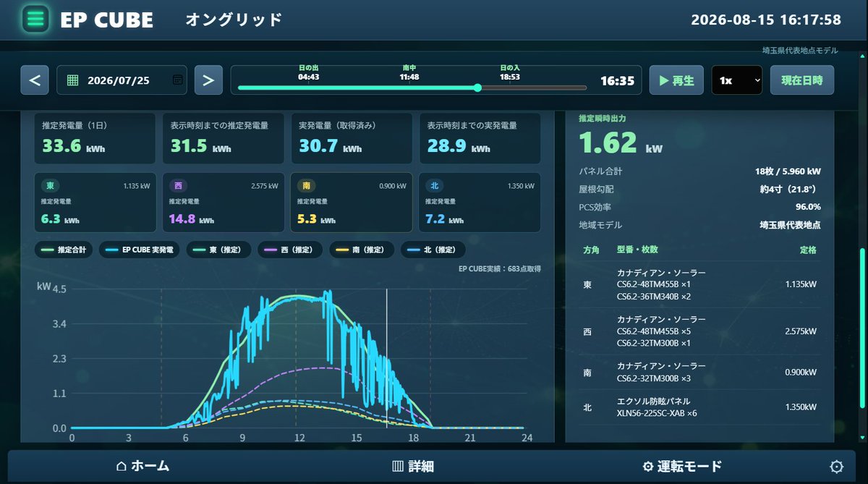Screen dimensions: 868x484
Task: Click the white current-time line in chart
Action: tap(387, 358)
